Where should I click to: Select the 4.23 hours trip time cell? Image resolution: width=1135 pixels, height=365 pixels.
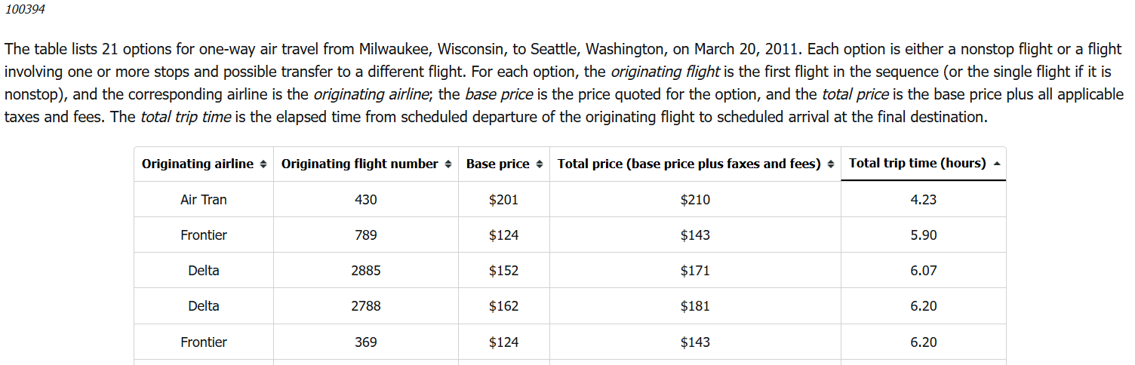(923, 200)
